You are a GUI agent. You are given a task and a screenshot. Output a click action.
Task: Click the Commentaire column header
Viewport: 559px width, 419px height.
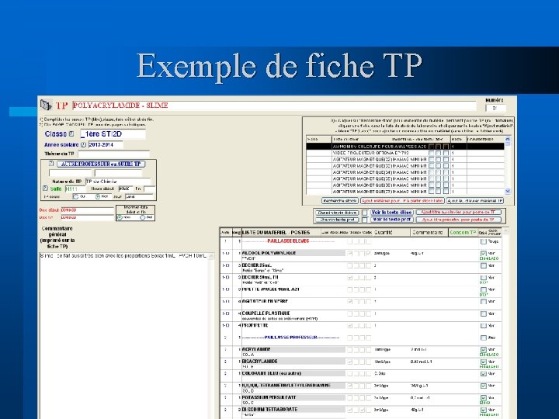(x=429, y=232)
